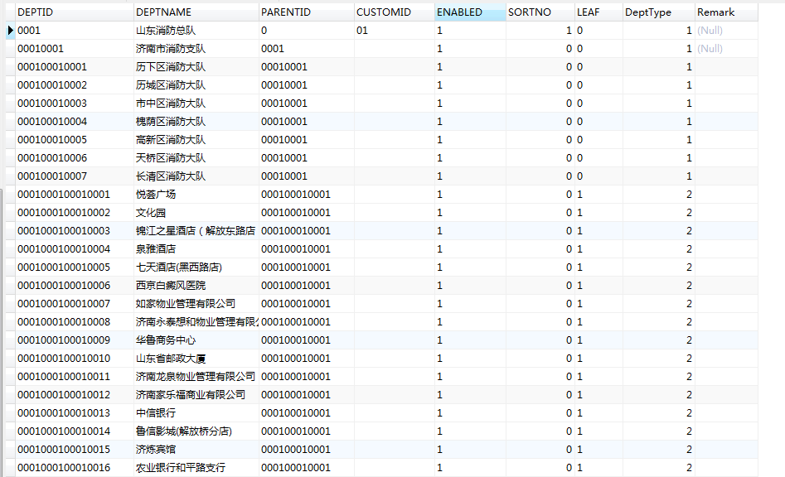Select the cell 历城区消防大队
The image size is (785, 477).
pos(196,85)
